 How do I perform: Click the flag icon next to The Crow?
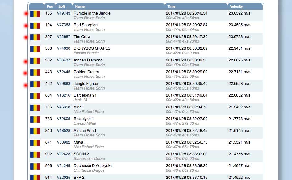35,37
